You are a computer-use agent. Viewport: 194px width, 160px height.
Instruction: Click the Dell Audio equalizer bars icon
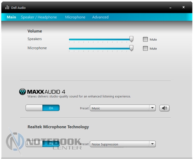click(7, 7)
